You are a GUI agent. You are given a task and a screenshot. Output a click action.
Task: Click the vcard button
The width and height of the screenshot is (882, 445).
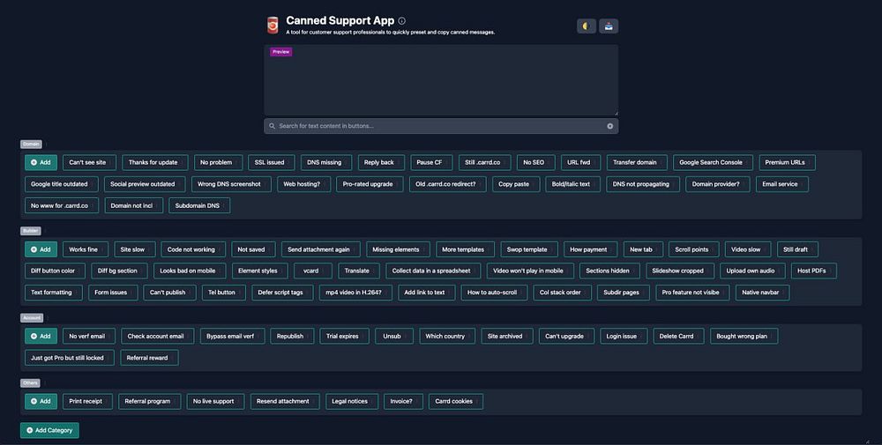tap(313, 271)
